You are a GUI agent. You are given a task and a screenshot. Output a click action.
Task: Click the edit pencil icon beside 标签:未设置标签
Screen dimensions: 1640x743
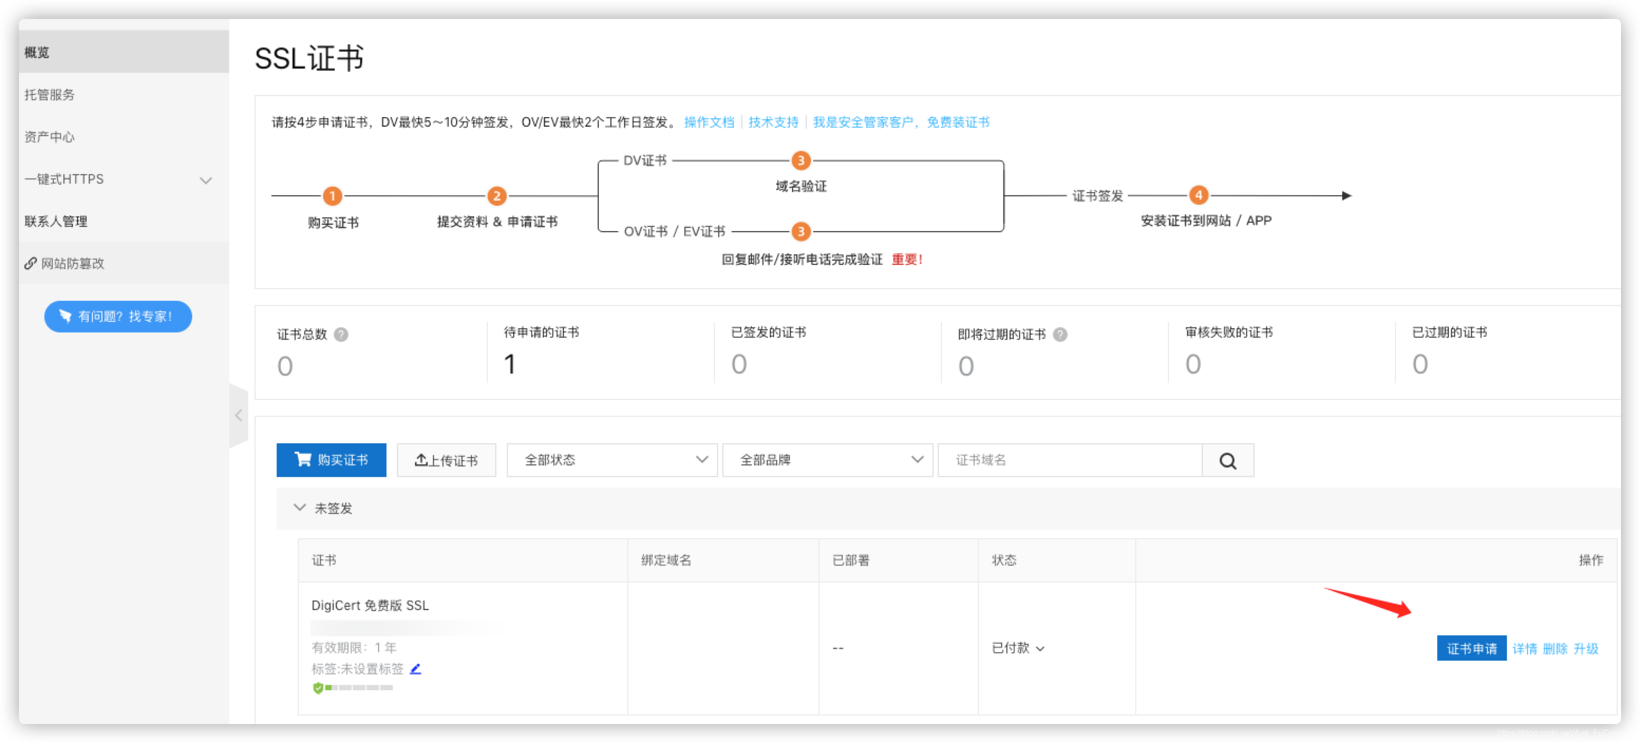416,669
